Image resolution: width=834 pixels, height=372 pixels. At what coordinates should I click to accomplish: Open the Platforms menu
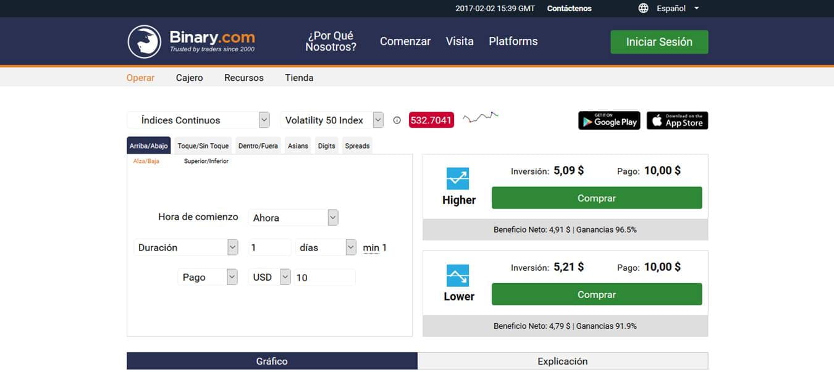(x=513, y=41)
